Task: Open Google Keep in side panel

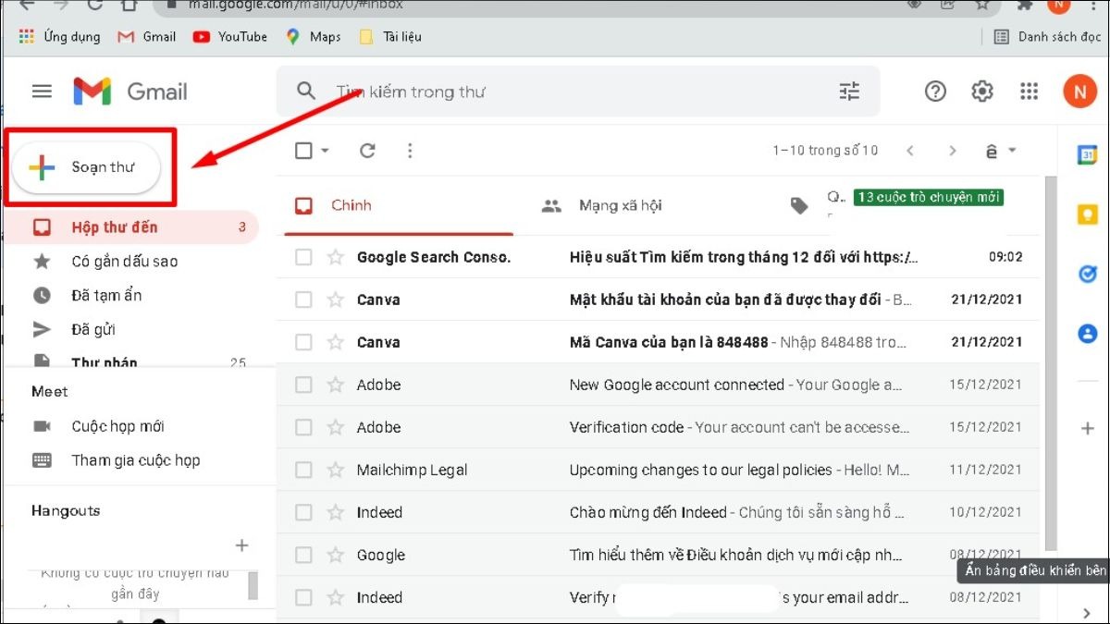Action: pyautogui.click(x=1087, y=214)
